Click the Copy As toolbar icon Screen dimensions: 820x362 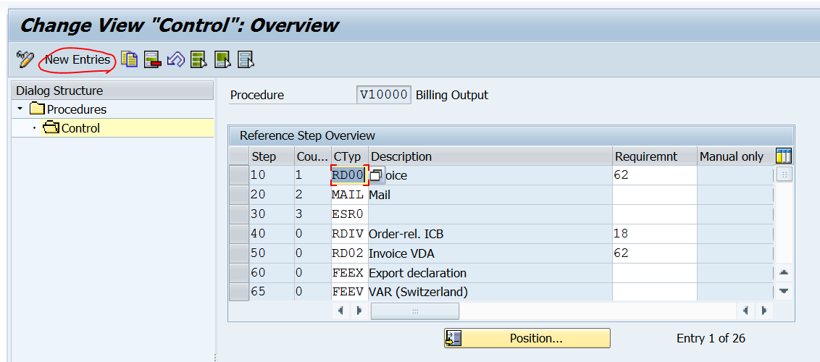(129, 59)
